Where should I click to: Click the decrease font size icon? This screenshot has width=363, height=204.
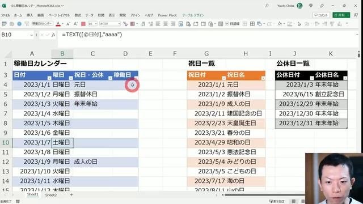coord(68,24)
